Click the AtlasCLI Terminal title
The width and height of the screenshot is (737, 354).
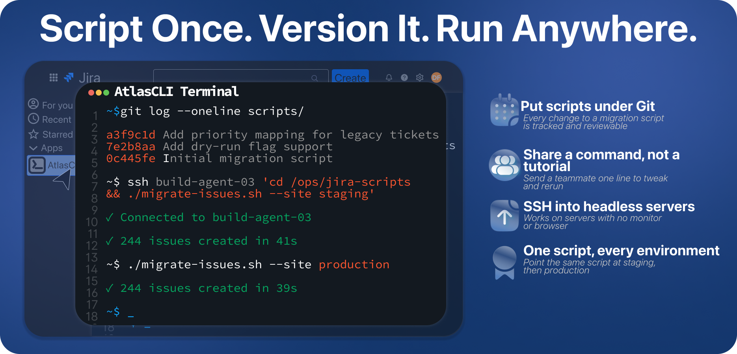(176, 92)
